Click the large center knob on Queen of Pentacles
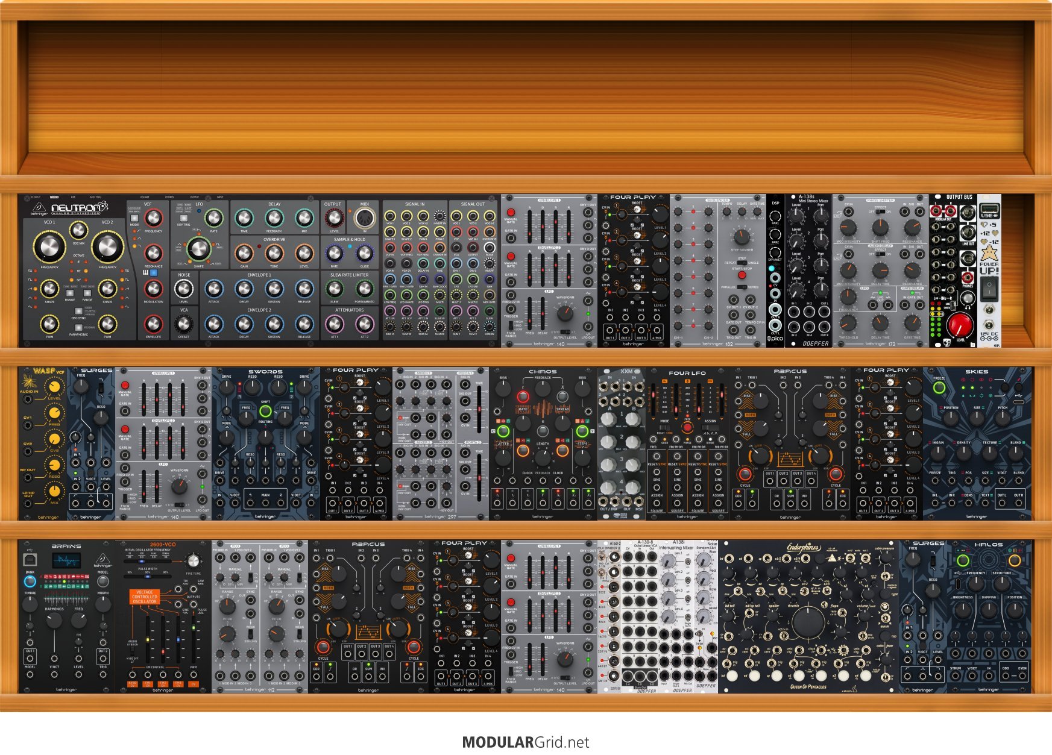1052x755 pixels. tap(808, 622)
